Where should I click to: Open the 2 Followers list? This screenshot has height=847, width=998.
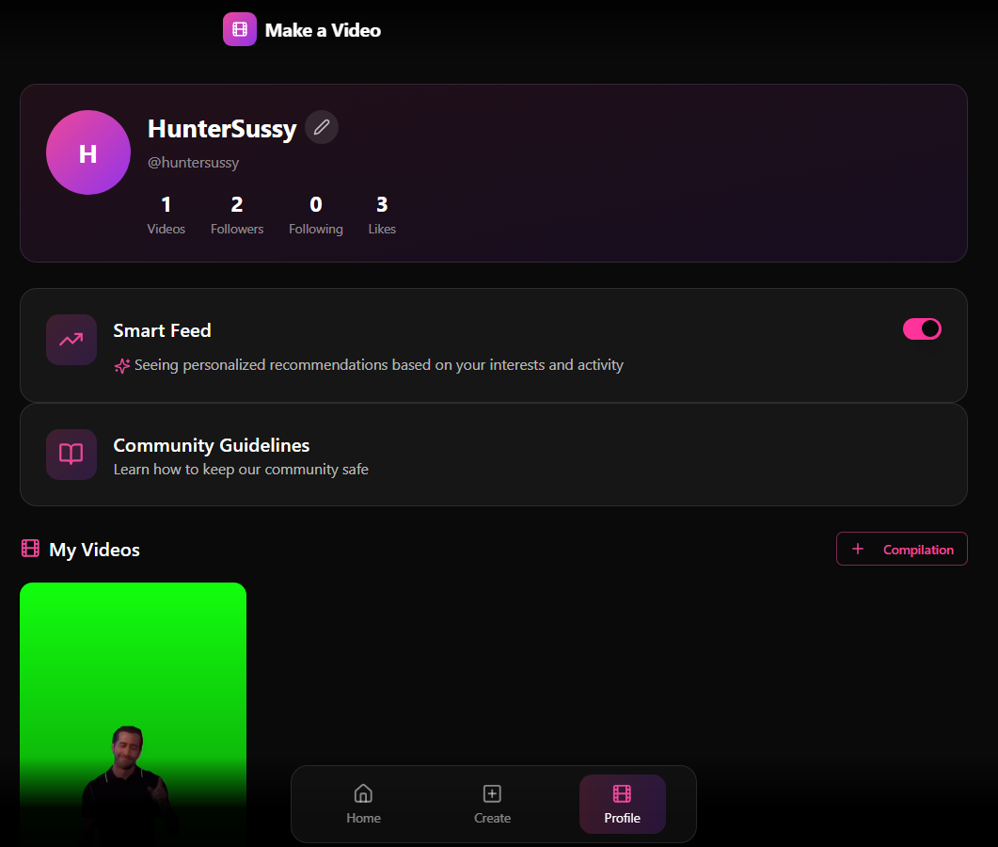[237, 216]
